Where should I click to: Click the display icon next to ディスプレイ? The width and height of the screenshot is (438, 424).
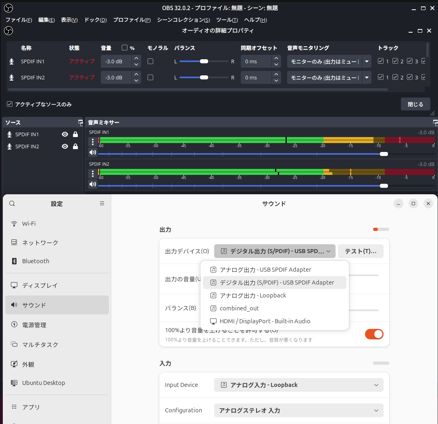point(14,285)
